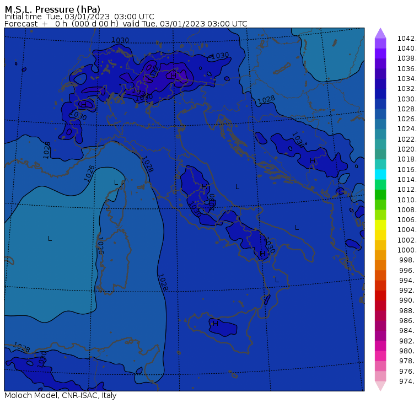Select the '1000.' legend value
The height and width of the screenshot is (403, 419).
[x=407, y=250]
